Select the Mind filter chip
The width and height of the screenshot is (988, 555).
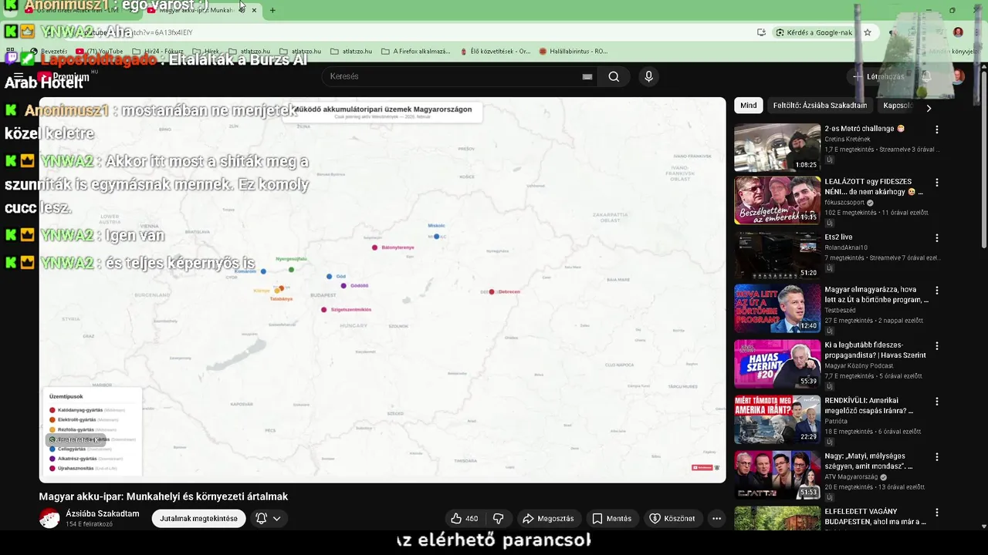coord(749,106)
